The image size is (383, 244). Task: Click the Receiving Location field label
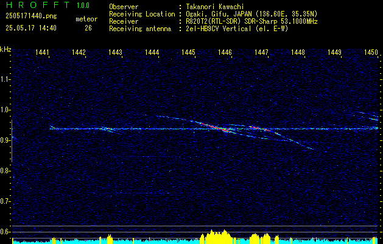click(x=142, y=14)
